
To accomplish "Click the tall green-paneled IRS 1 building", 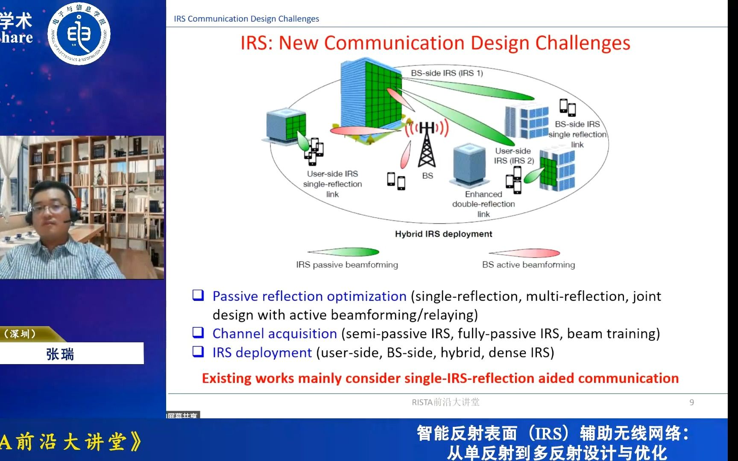I will coord(371,96).
